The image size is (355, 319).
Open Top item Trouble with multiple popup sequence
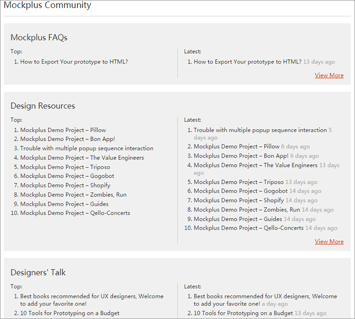point(87,148)
